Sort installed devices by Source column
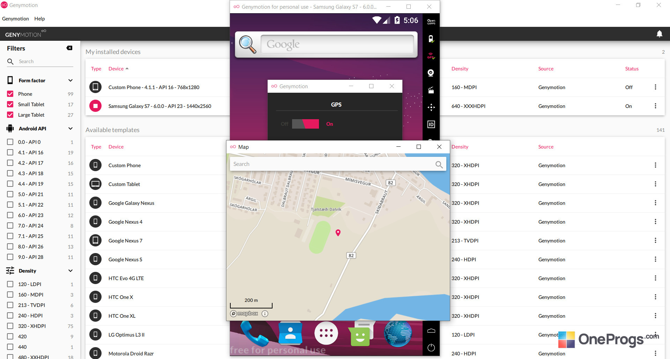The width and height of the screenshot is (670, 359). pos(546,69)
